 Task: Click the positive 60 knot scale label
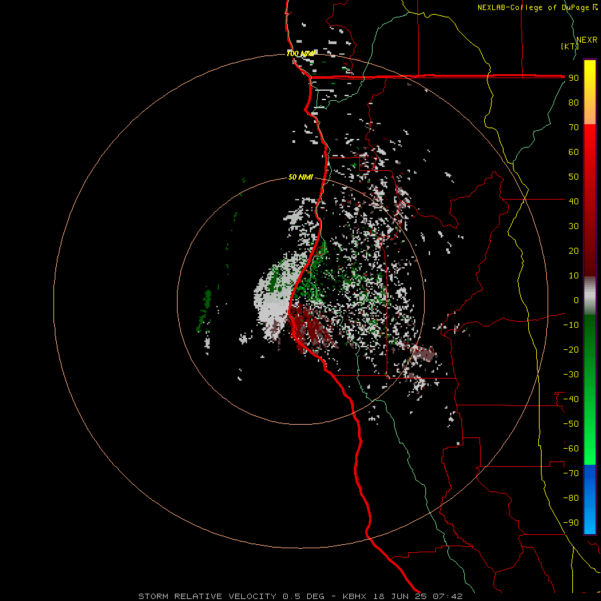574,152
